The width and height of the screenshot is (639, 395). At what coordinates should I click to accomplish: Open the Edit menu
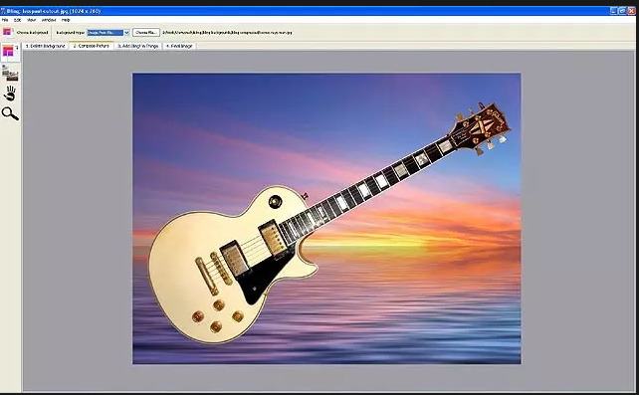pyautogui.click(x=18, y=20)
